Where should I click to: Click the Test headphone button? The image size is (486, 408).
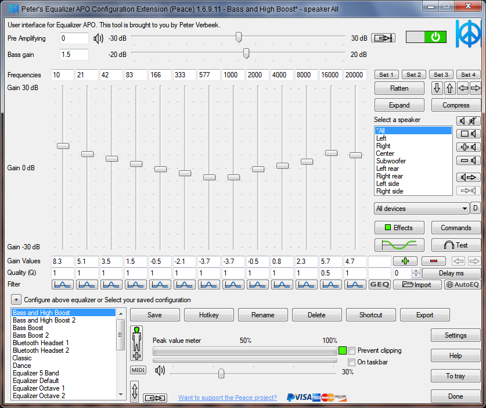click(x=456, y=245)
